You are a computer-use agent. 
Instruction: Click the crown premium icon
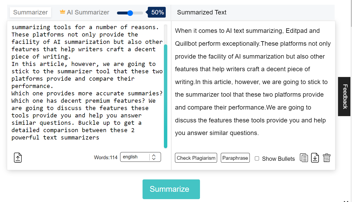coord(62,12)
